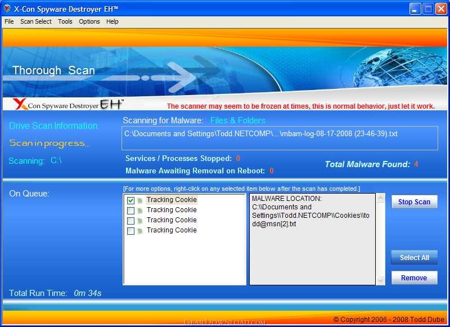
Task: Open the Options menu
Action: click(x=89, y=21)
